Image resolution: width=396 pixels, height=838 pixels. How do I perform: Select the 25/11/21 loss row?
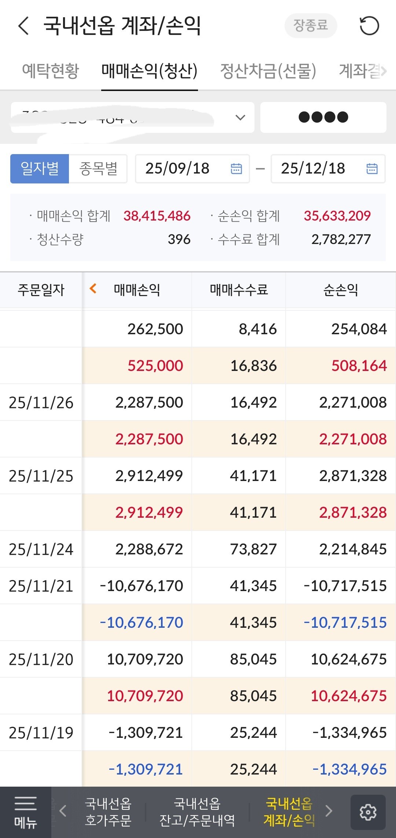198,586
